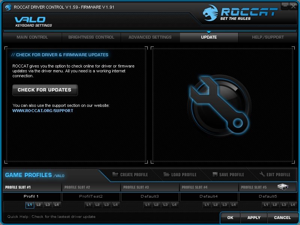Select L1 under ProfilTest2
The image size is (300, 225).
tap(88, 205)
